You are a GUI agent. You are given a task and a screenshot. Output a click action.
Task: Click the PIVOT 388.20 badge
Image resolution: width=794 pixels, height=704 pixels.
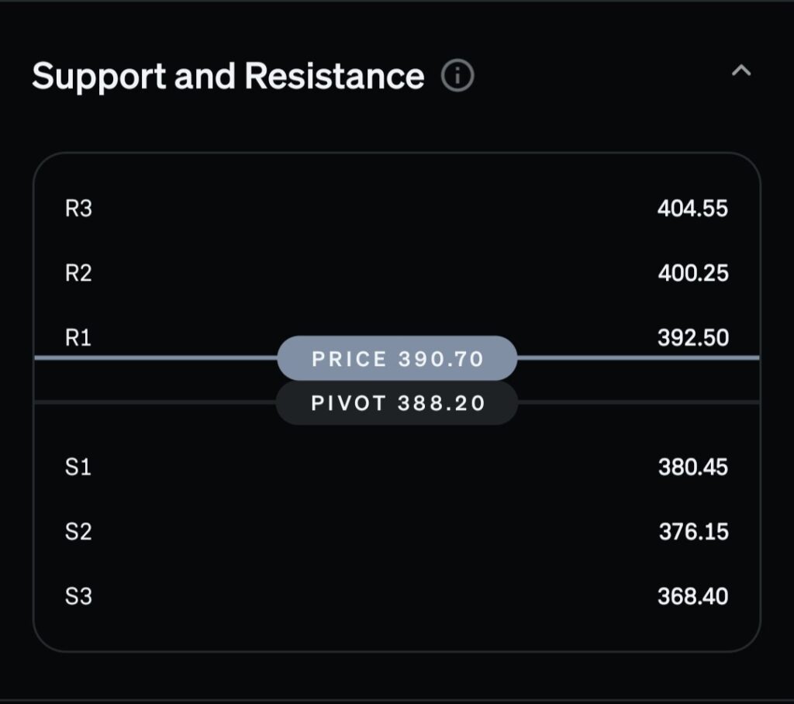click(x=397, y=403)
